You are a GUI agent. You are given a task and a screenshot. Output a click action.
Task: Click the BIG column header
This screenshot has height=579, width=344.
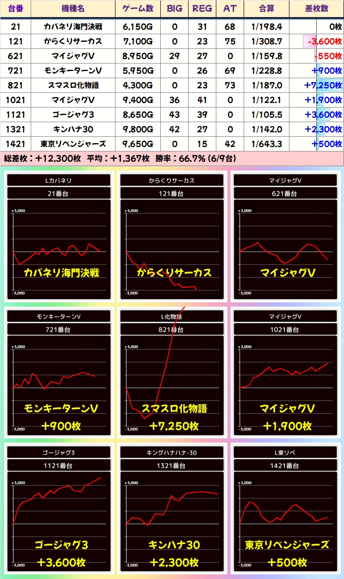(x=174, y=9)
